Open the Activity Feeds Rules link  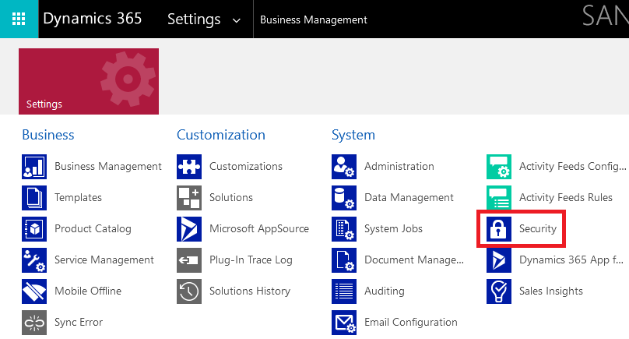click(566, 198)
